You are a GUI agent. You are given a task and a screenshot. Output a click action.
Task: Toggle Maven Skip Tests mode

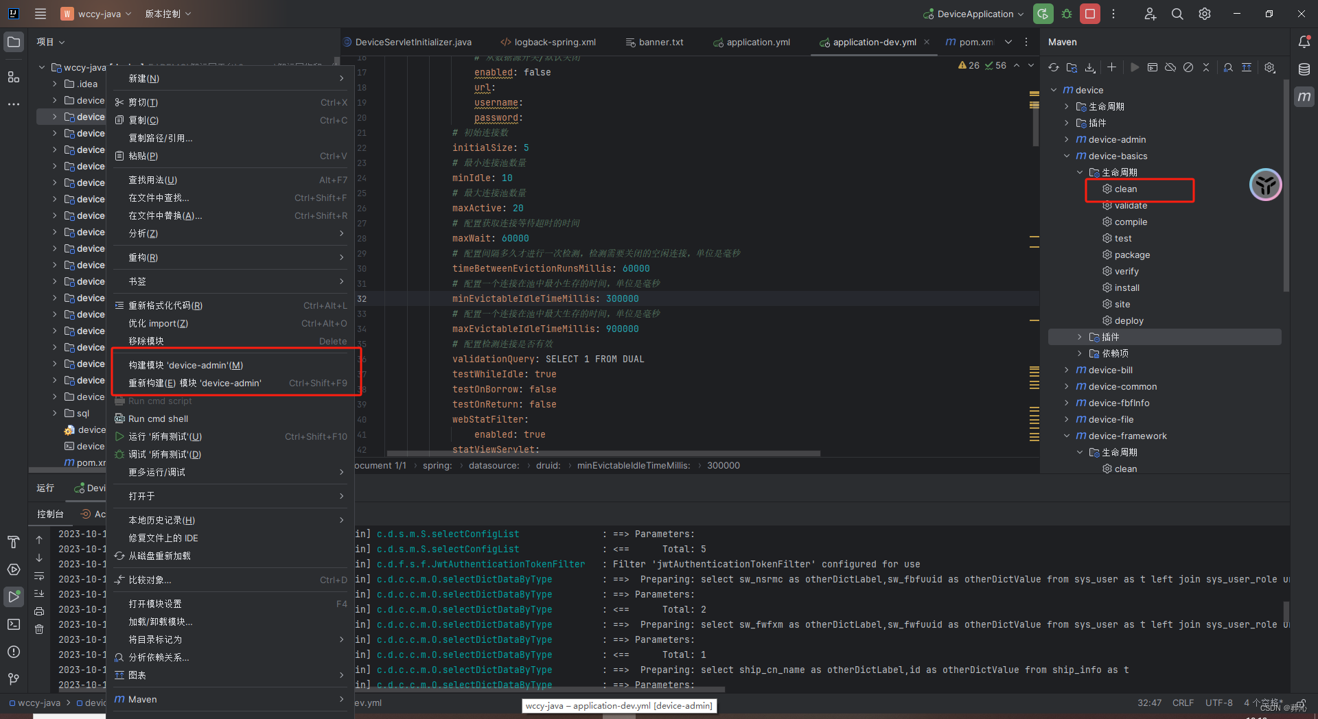click(1188, 67)
